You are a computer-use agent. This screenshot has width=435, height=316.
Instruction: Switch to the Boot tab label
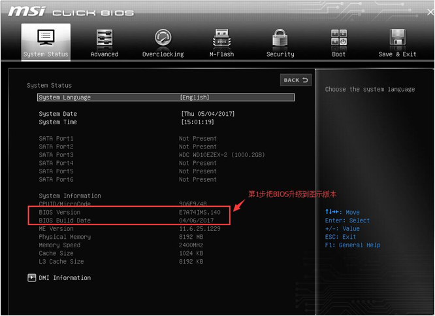click(x=339, y=54)
